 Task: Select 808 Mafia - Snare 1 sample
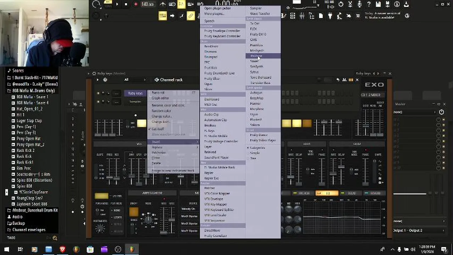32,97
